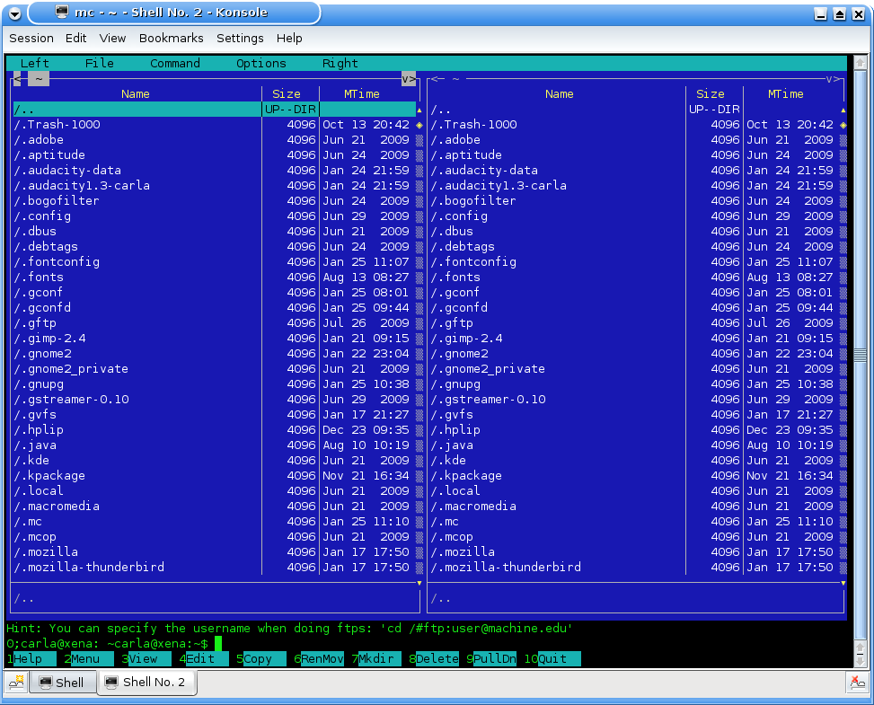The image size is (874, 705).
Task: Open mc Options menu
Action: pyautogui.click(x=260, y=63)
